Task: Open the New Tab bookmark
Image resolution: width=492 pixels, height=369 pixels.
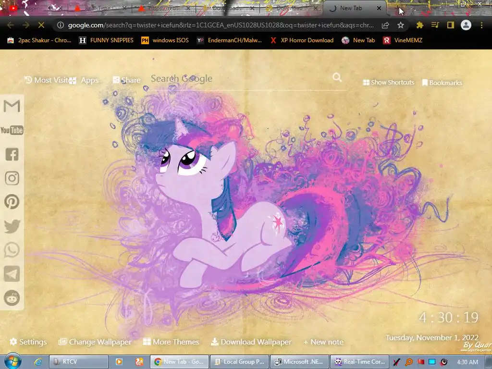Action: [x=358, y=40]
